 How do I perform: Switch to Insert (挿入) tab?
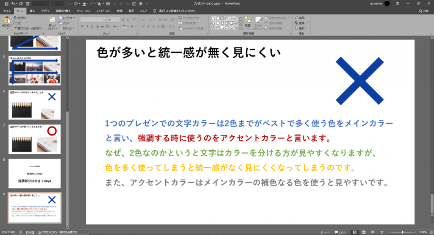click(x=32, y=11)
